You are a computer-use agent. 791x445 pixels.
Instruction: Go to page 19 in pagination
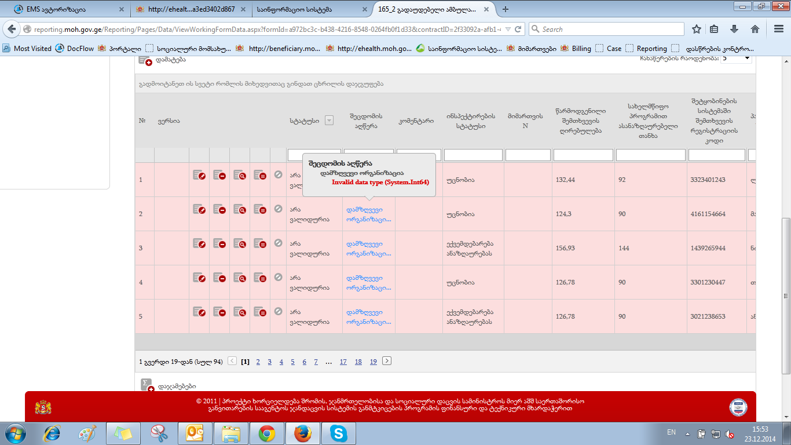pos(373,362)
